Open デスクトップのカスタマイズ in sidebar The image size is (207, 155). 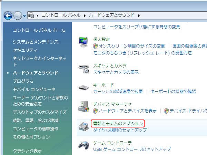tap(40, 112)
